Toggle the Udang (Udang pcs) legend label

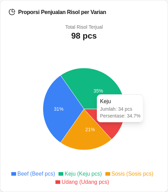pyautogui.click(x=85, y=182)
